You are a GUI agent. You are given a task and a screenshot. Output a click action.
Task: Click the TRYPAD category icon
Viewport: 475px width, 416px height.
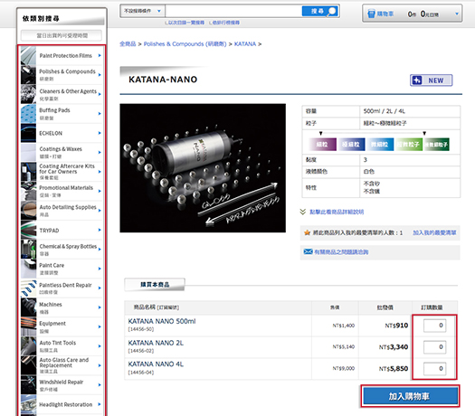point(28,230)
